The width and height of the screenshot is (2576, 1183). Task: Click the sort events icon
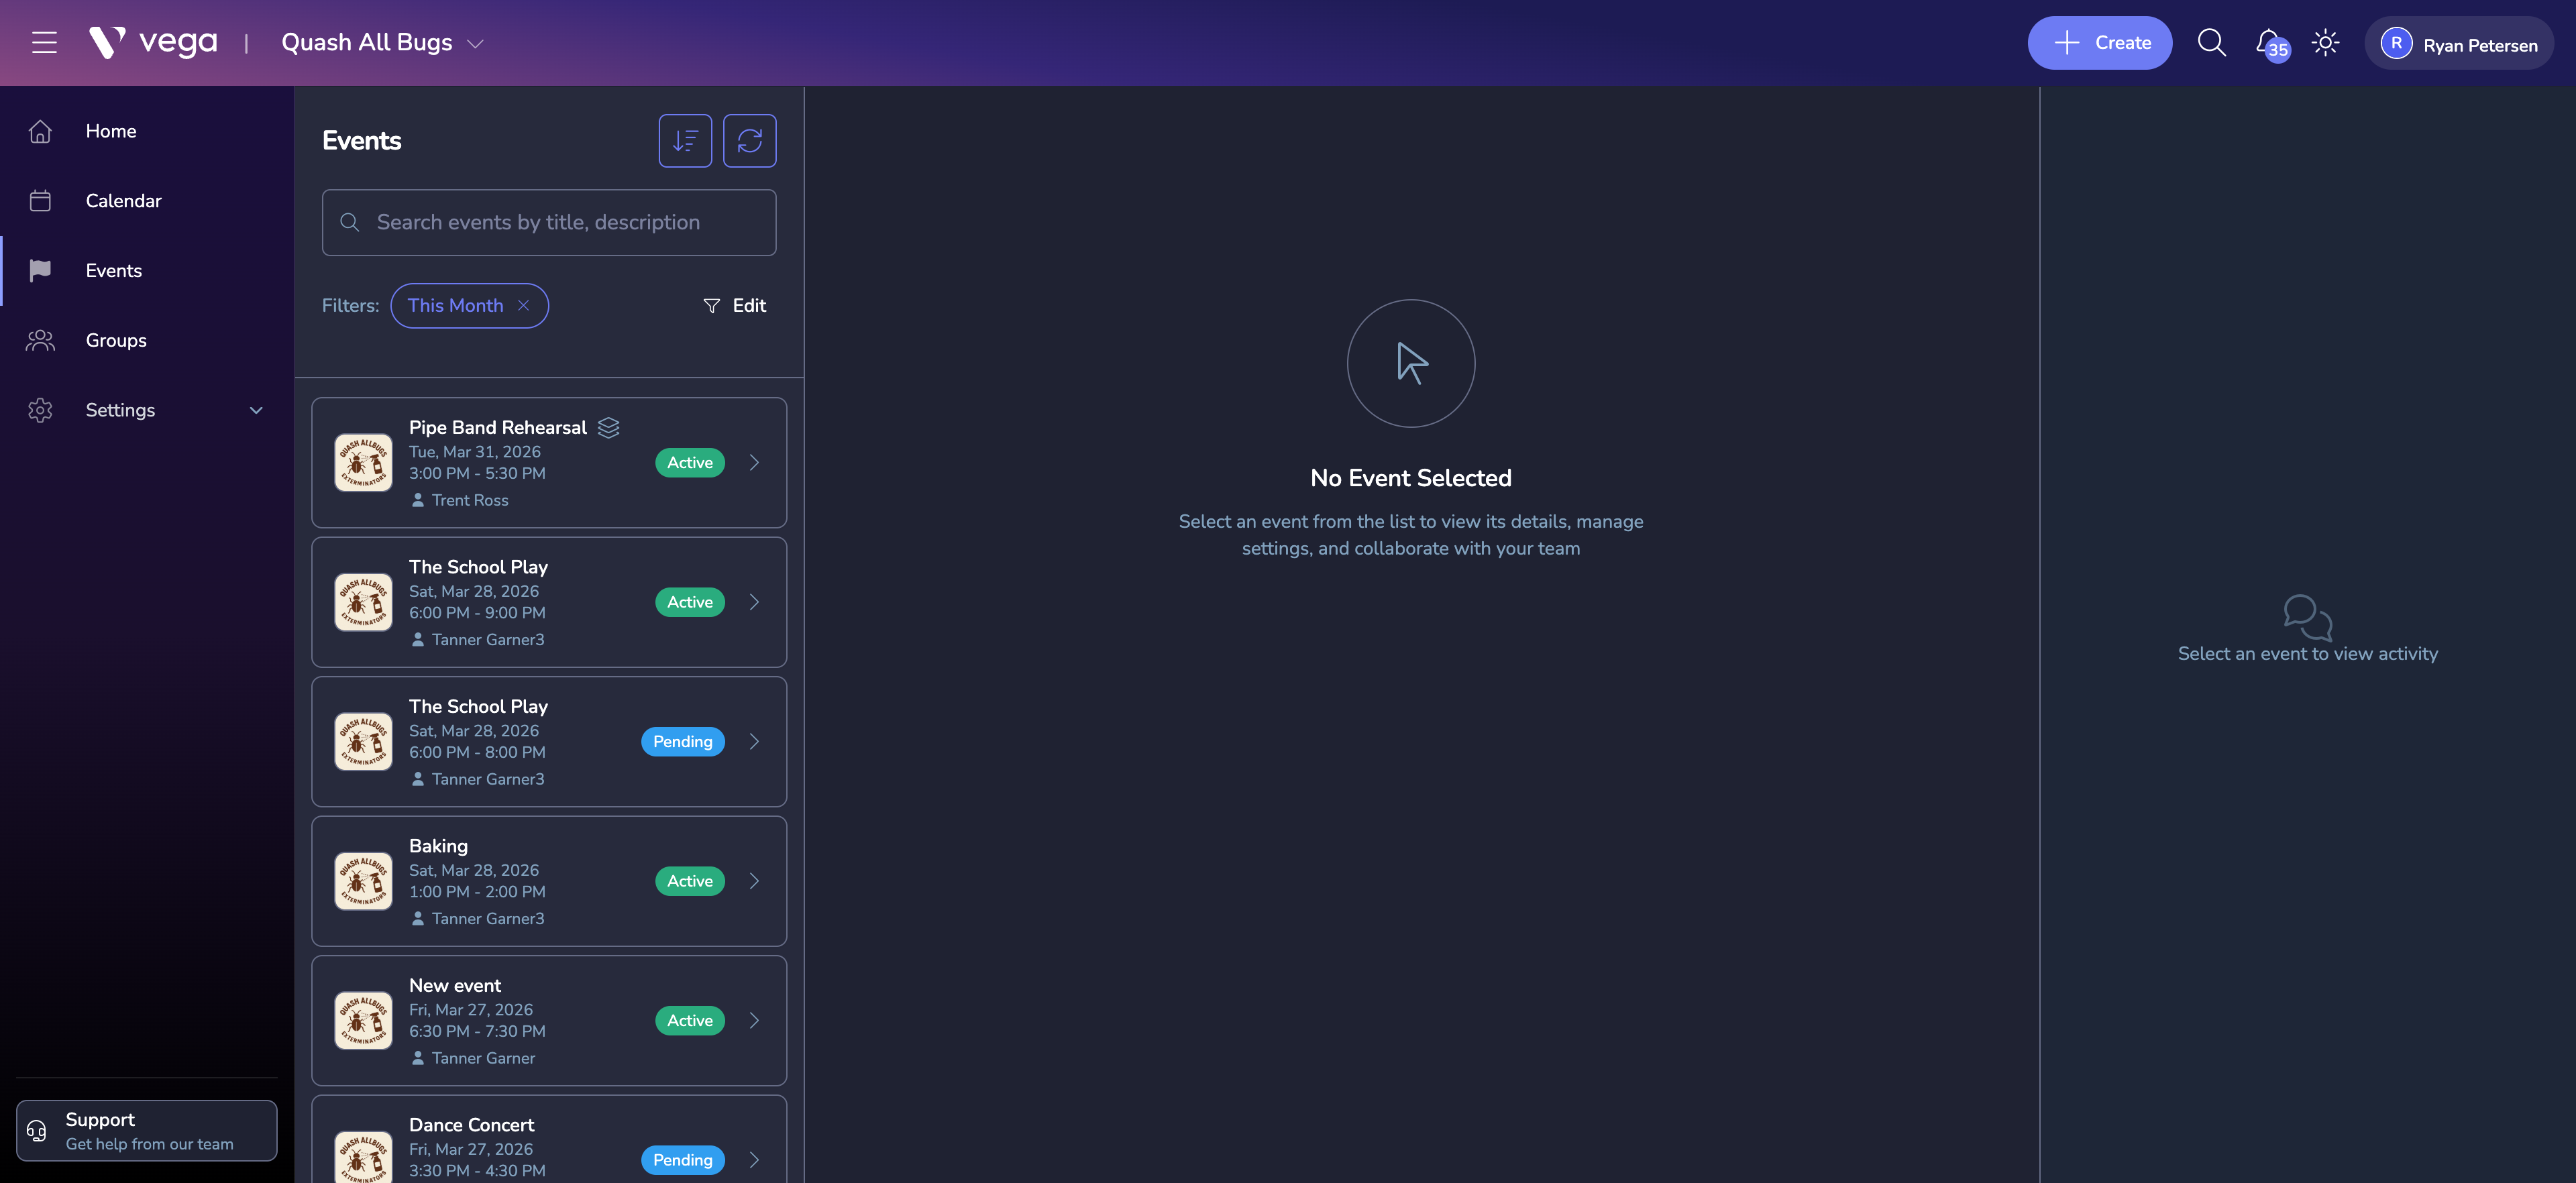tap(685, 141)
